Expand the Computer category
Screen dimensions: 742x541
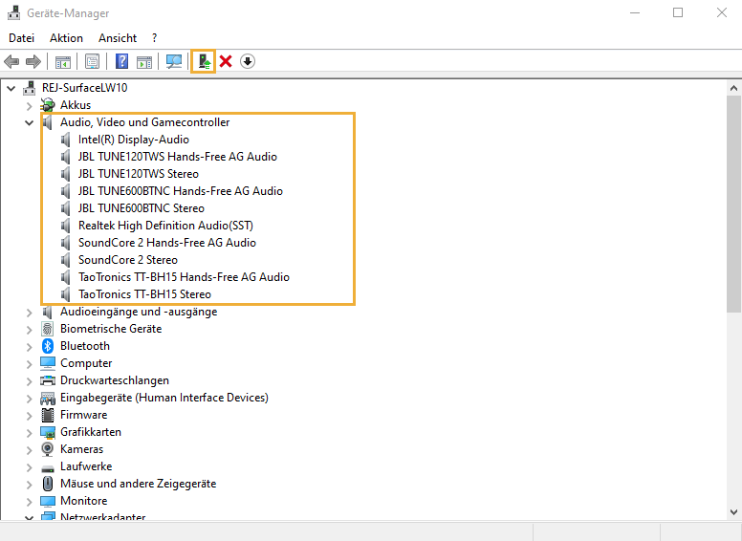coord(30,363)
